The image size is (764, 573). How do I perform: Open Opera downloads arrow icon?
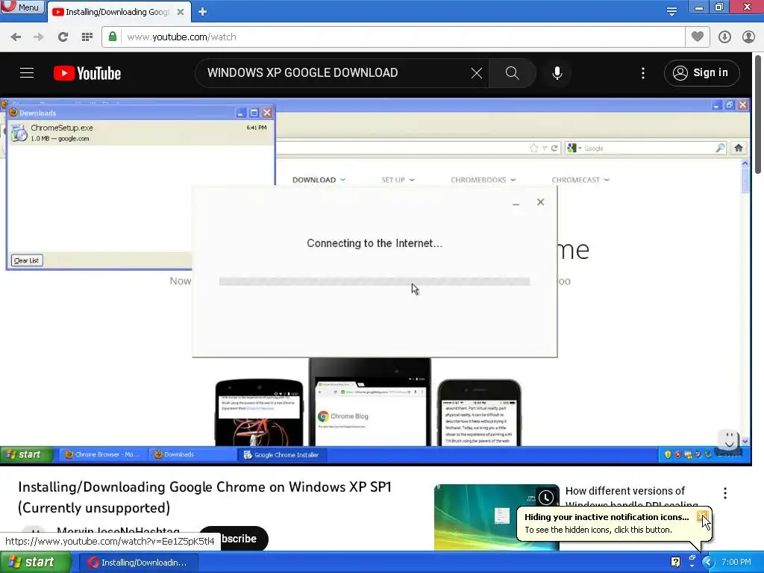(724, 37)
